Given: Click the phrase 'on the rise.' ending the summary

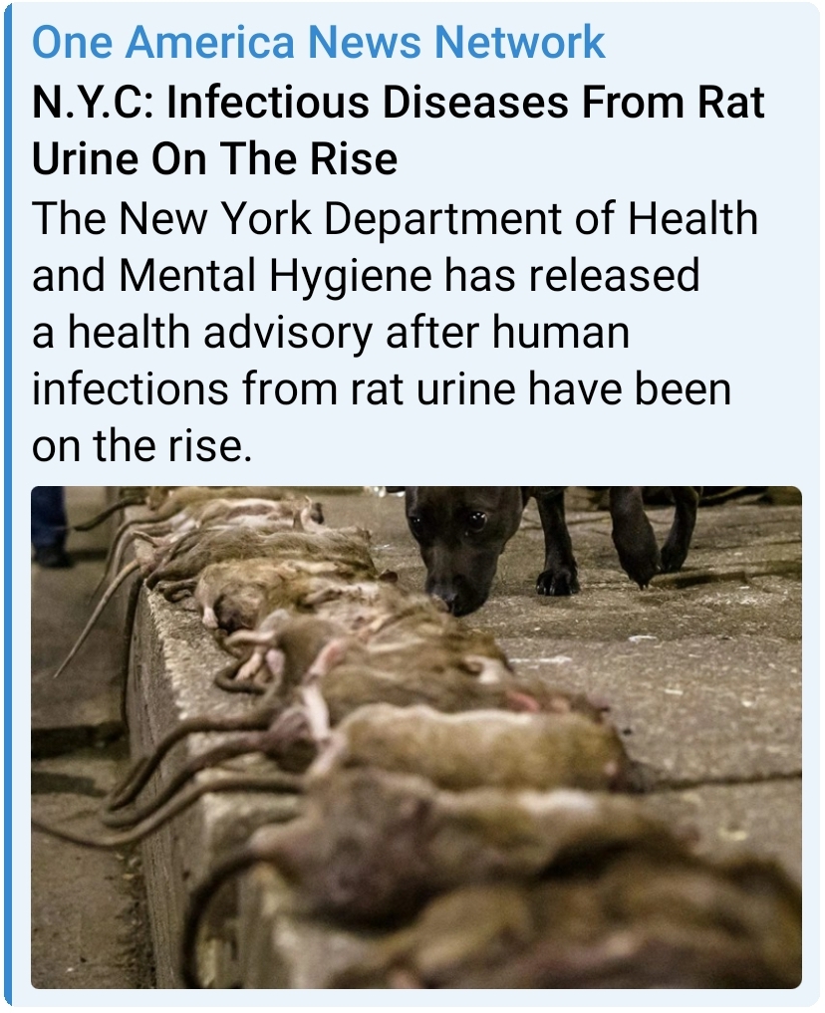Looking at the screenshot, I should [x=141, y=446].
